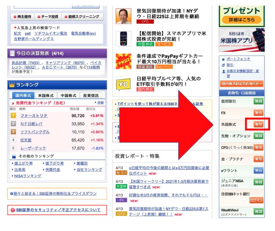Click the 取引 button for 外国株式
Viewport: 275px width, 231px height.
pos(259,124)
